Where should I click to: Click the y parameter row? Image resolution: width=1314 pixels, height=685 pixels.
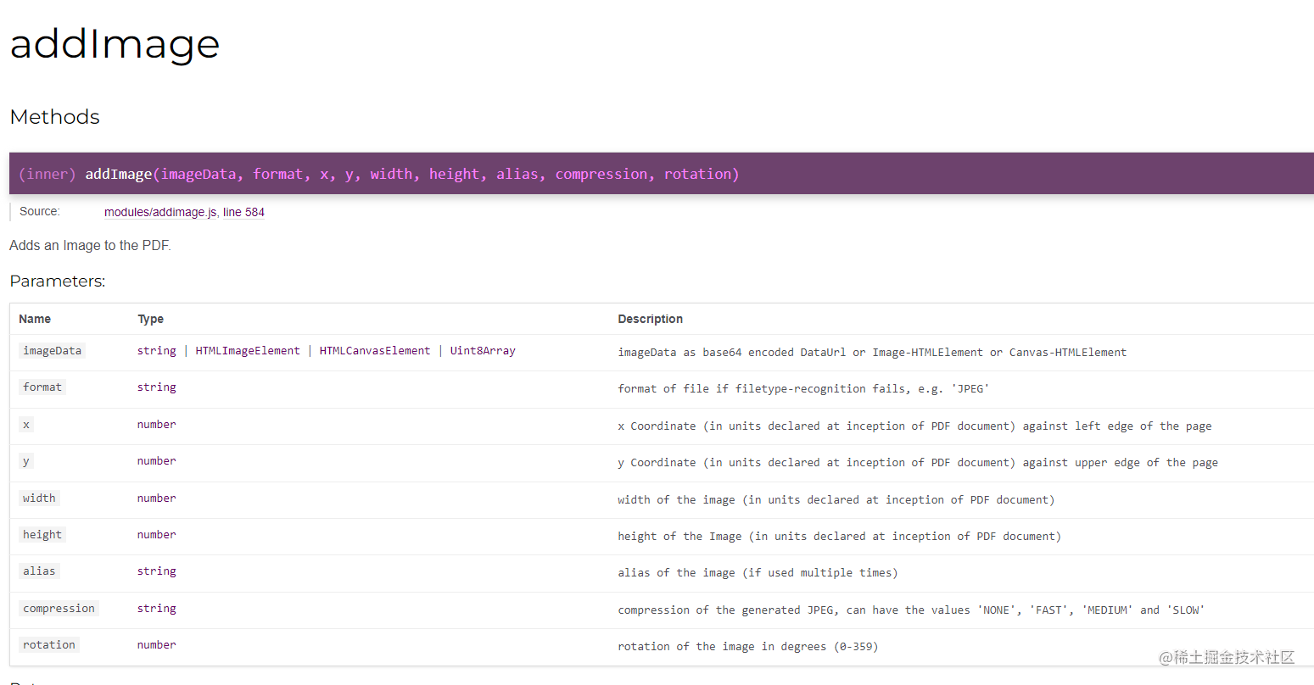tap(25, 461)
